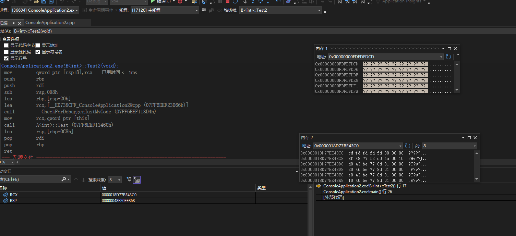Click the call A<int>::Test instruction line

59,125
